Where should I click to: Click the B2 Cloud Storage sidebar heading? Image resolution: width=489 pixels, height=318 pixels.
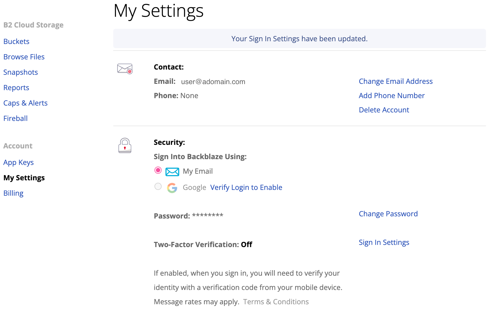(34, 25)
